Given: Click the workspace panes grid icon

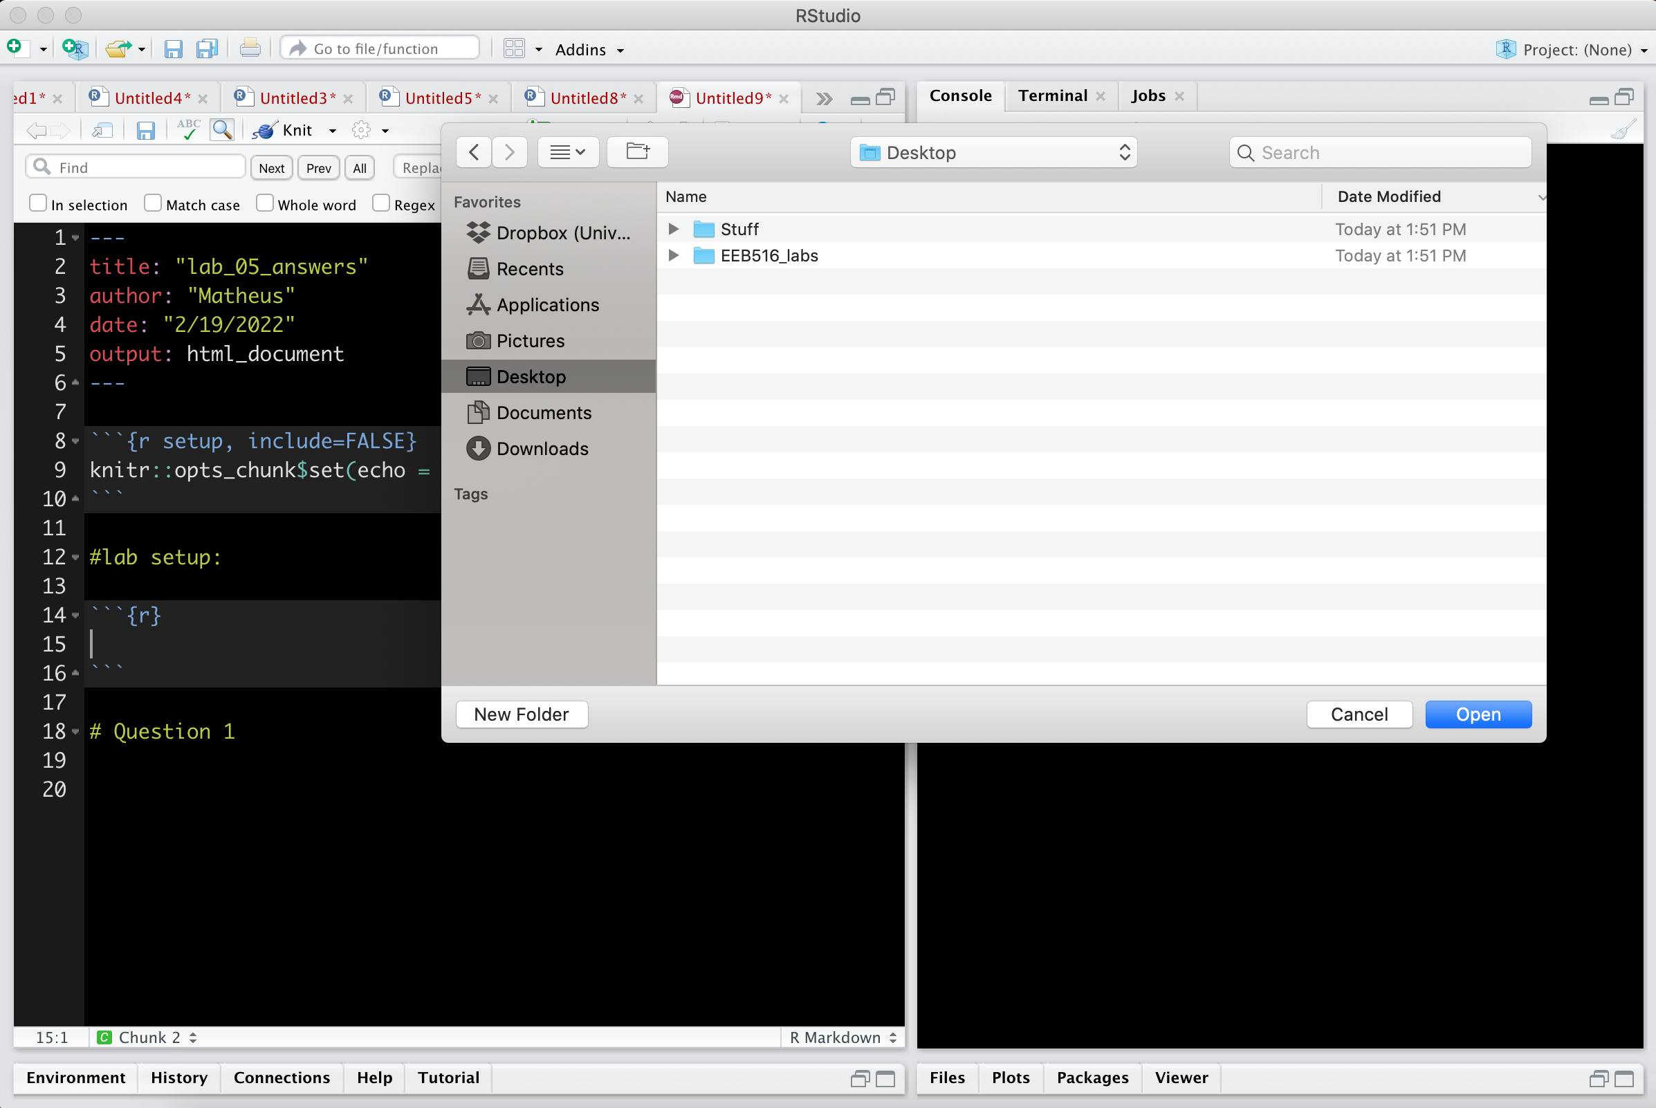Looking at the screenshot, I should coord(515,48).
